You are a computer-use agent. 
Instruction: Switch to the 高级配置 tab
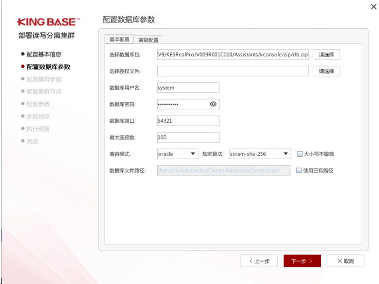(148, 40)
